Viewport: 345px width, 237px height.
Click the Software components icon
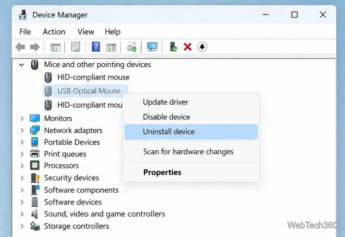35,190
